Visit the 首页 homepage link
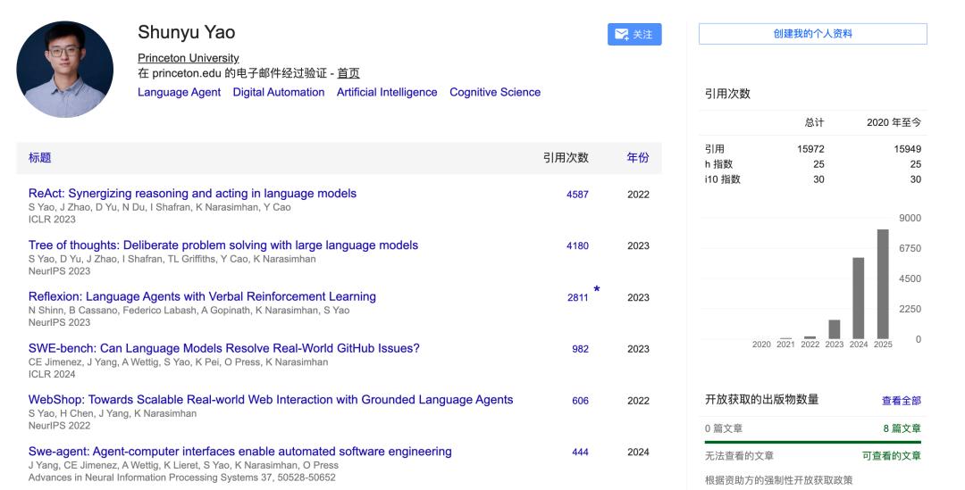This screenshot has height=490, width=965. pyautogui.click(x=348, y=73)
